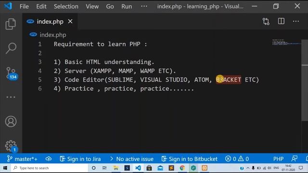Click line 1 'Requirement to learn PHP :'
The height and width of the screenshot is (173, 308).
click(101, 44)
